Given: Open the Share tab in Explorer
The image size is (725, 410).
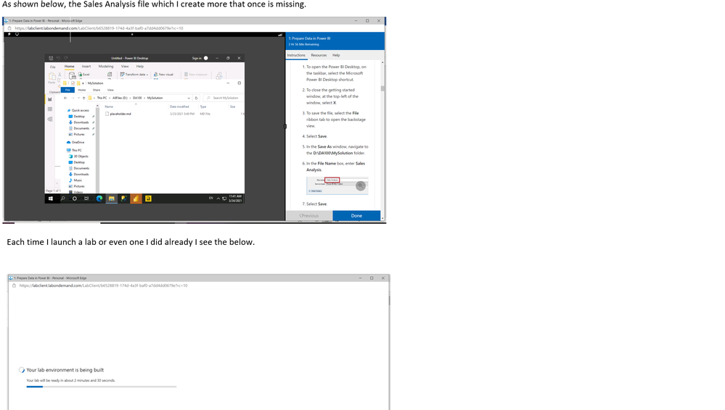Looking at the screenshot, I should [x=97, y=90].
